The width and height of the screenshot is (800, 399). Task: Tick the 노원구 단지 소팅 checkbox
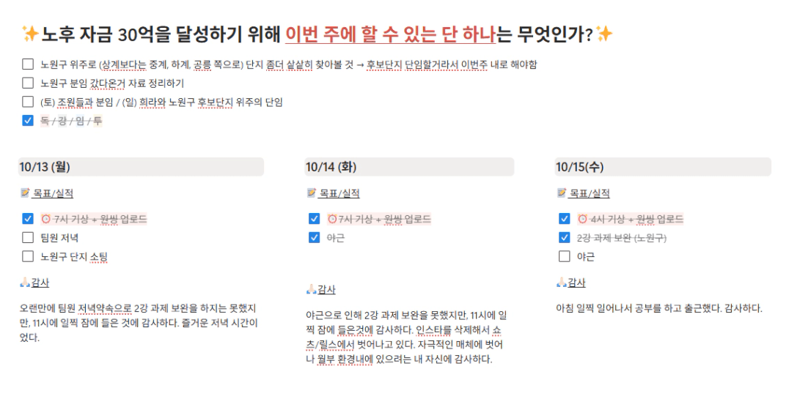tap(28, 256)
